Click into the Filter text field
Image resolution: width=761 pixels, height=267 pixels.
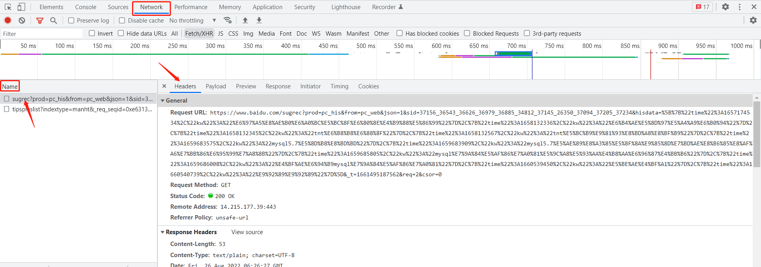pos(42,34)
